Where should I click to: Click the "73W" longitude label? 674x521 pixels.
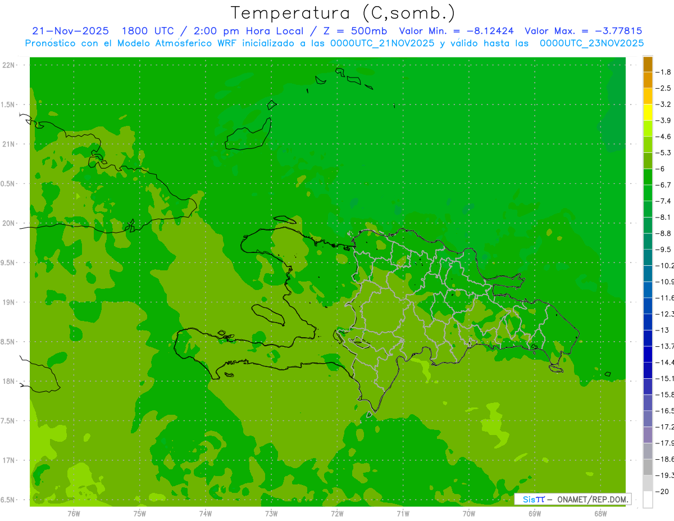pyautogui.click(x=271, y=513)
